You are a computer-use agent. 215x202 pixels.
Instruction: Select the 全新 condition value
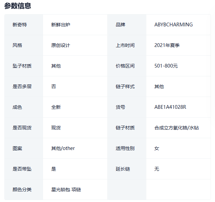[x=56, y=107]
